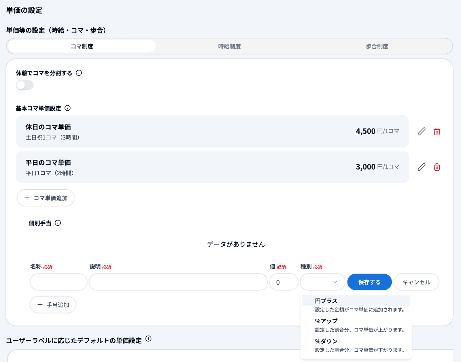461x362 pixels.
Task: Switch to the 歩合制度 tab
Action: point(377,46)
